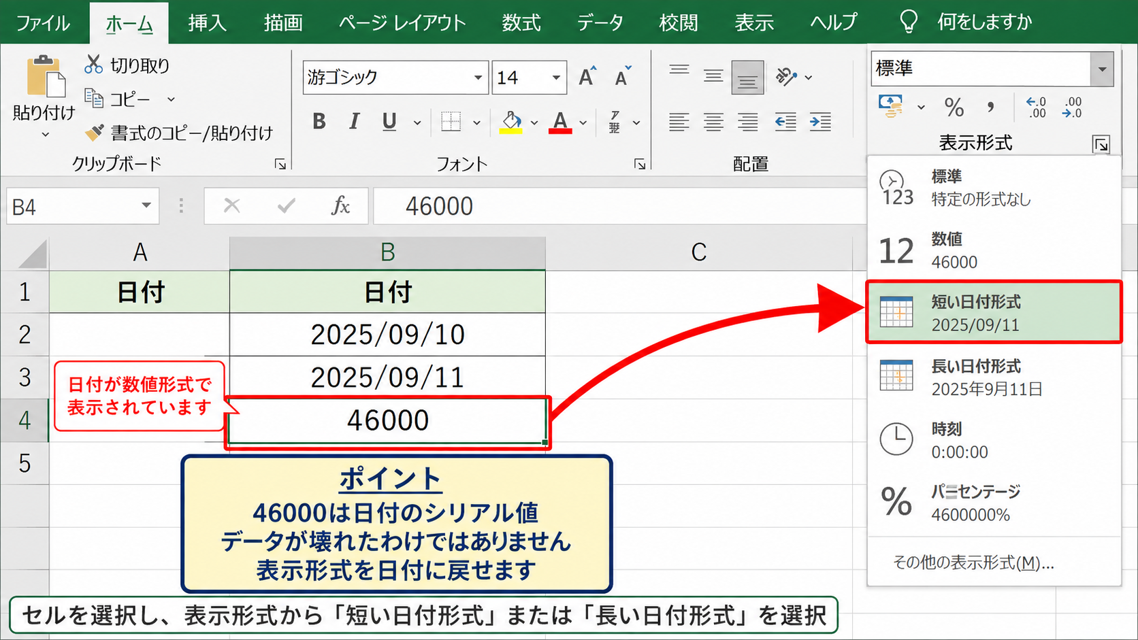This screenshot has height=640, width=1138.
Task: Open the font name dropdown 游ゴシック
Action: pyautogui.click(x=478, y=78)
